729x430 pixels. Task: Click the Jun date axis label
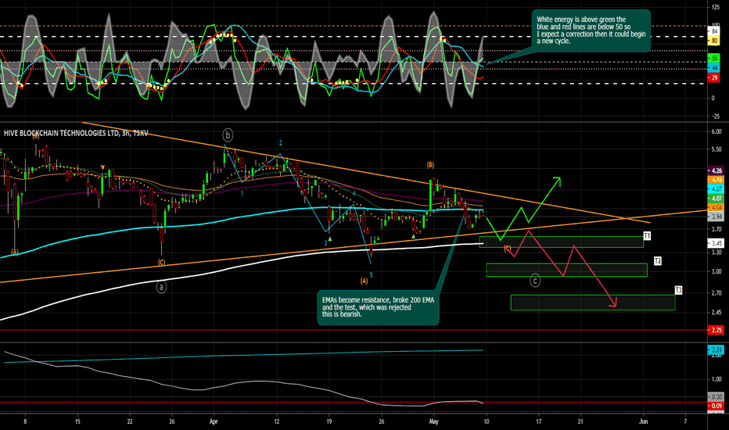pyautogui.click(x=644, y=421)
